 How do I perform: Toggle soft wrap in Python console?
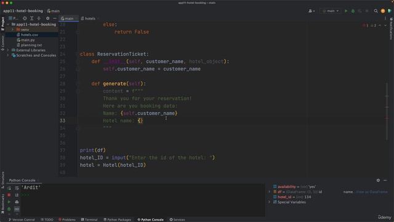pos(17,188)
